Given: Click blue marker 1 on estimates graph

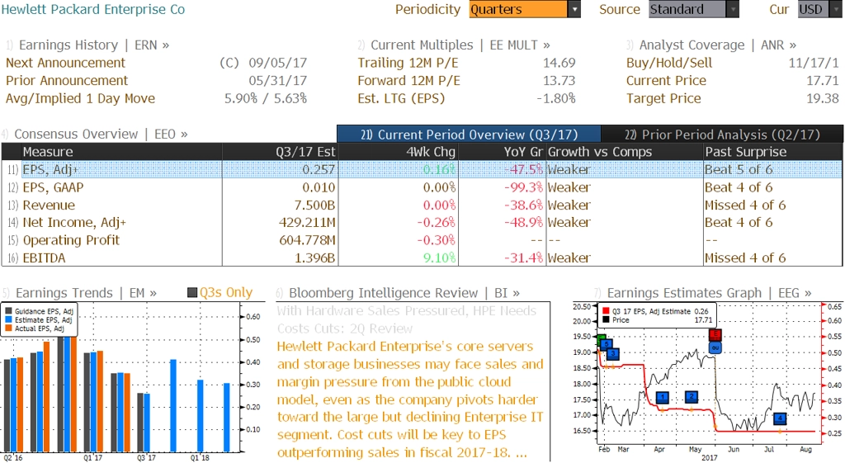Looking at the screenshot, I should point(663,398).
